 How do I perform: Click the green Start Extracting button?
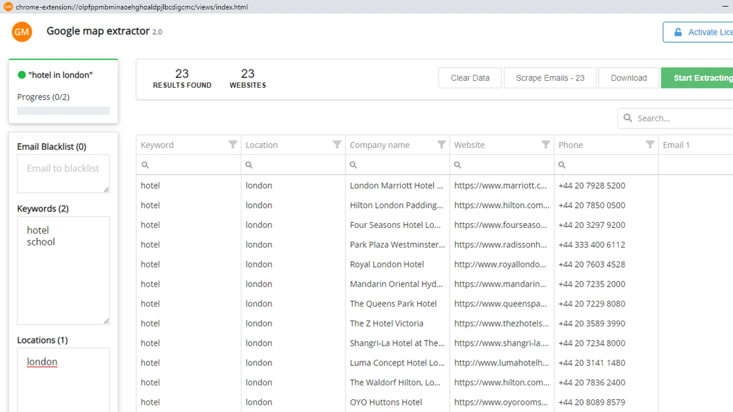[697, 78]
